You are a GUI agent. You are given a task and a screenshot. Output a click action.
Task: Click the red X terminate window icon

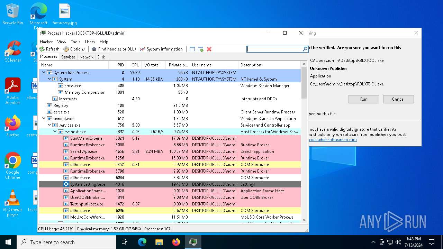209,49
